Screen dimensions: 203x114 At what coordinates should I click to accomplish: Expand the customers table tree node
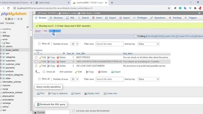point(1,60)
